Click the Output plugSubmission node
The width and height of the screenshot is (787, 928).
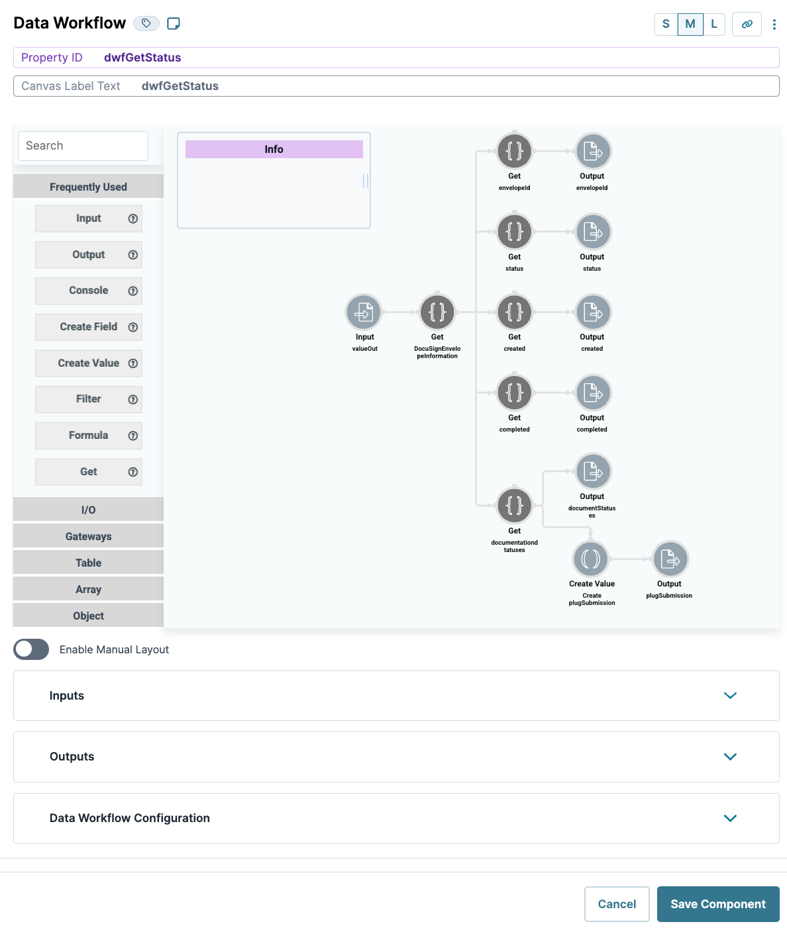point(670,558)
